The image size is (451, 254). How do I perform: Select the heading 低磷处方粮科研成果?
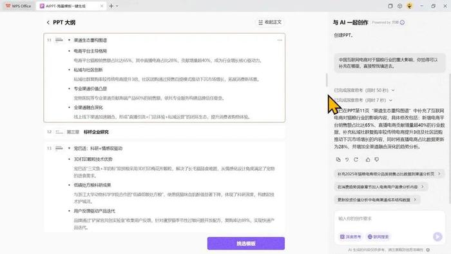pyautogui.click(x=92, y=185)
